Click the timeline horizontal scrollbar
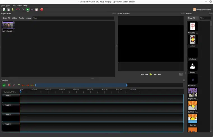 (x=70, y=132)
